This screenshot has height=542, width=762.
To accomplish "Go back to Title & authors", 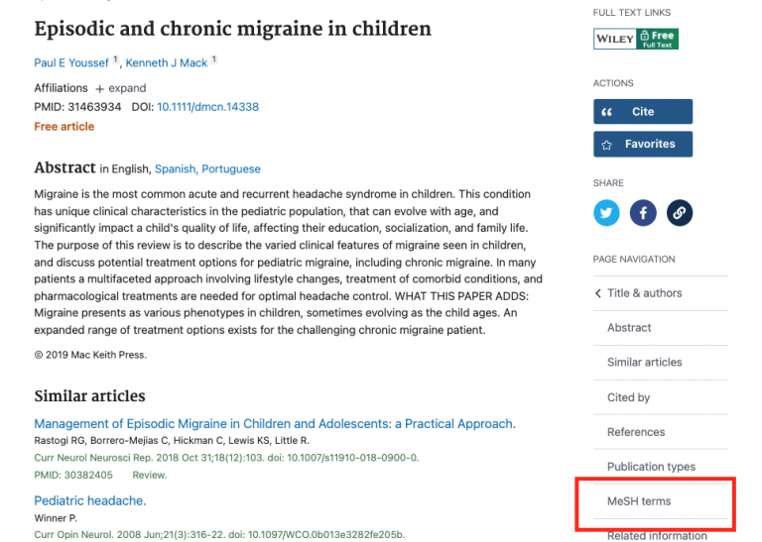I will click(x=643, y=293).
